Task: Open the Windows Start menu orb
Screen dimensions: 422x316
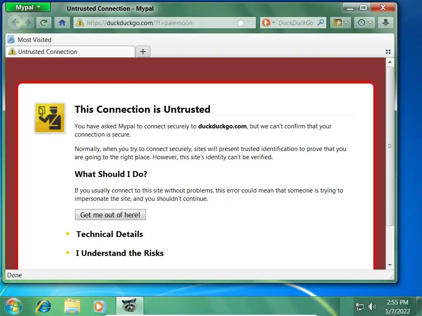Action: (x=14, y=306)
